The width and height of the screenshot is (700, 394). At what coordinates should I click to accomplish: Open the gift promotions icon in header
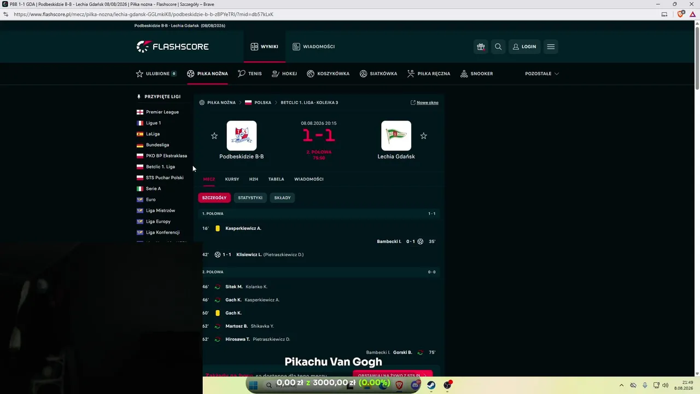coord(481,47)
